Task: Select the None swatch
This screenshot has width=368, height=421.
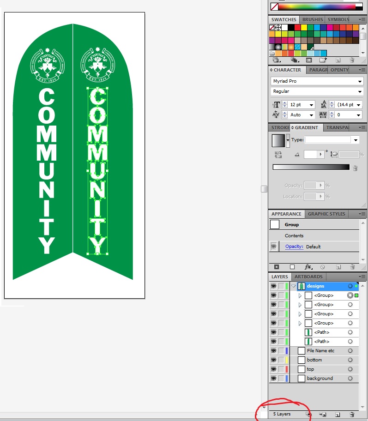Action: click(272, 27)
